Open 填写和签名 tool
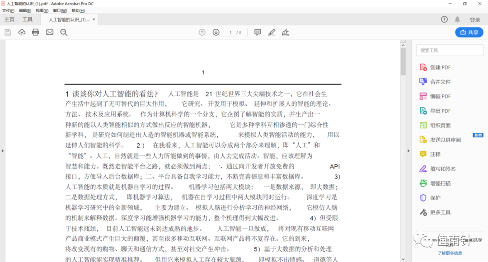Viewport: 488px width, 262px height. pos(437,169)
